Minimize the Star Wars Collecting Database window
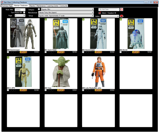Viewport: 159px width, 132px height. [x=146, y=2]
